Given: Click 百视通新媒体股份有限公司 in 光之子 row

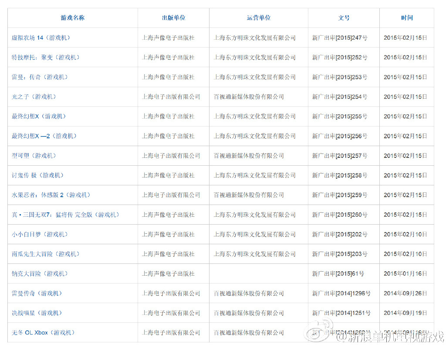Looking at the screenshot, I should click(249, 96).
